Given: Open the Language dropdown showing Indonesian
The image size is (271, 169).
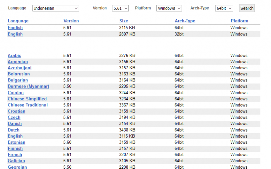Looking at the screenshot, I should pyautogui.click(x=56, y=8).
